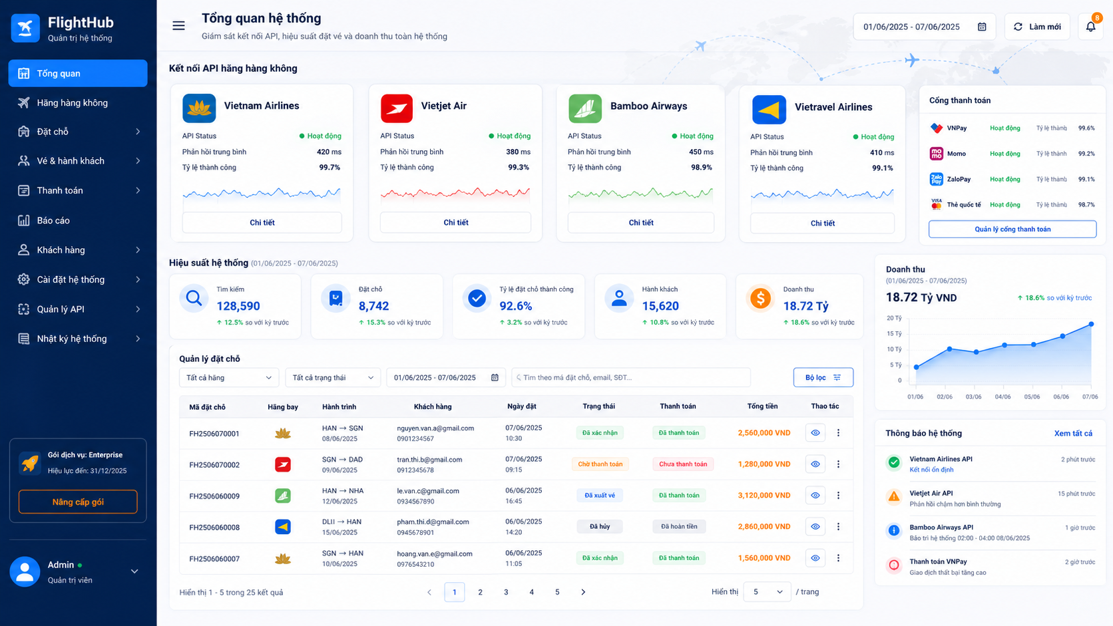The image size is (1113, 626).
Task: Go to page 5 of bookings
Action: (x=557, y=592)
